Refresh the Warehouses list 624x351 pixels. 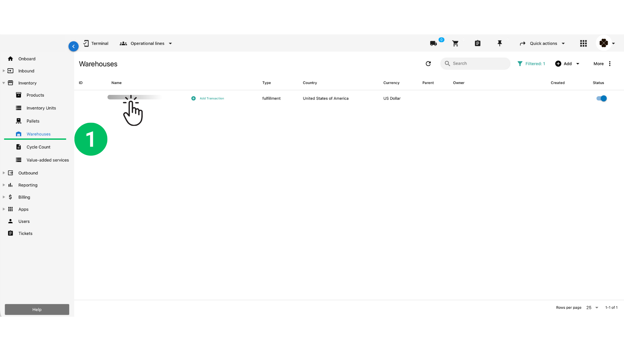(x=428, y=64)
